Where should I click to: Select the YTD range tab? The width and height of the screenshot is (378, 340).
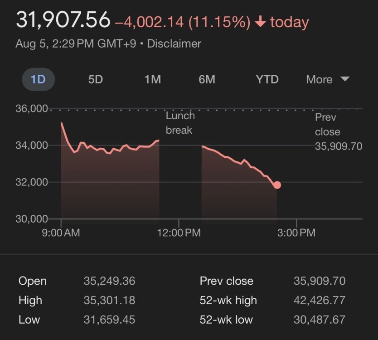tap(267, 80)
